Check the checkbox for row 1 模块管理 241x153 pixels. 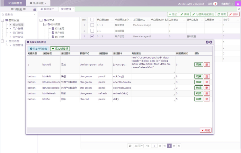click(x=92, y=25)
